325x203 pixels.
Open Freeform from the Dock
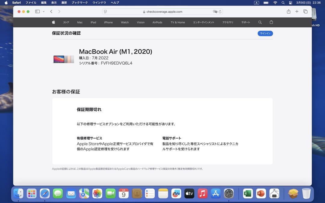[x=176, y=194]
